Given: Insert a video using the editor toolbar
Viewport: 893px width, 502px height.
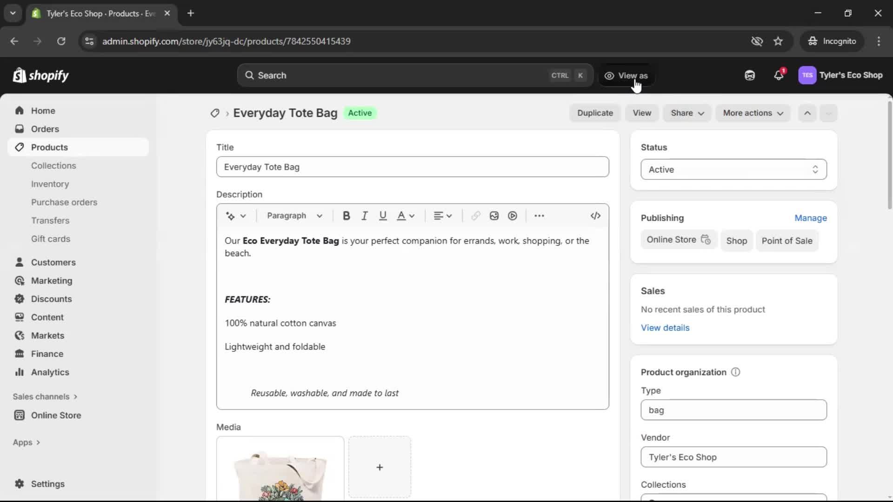Looking at the screenshot, I should (x=512, y=216).
